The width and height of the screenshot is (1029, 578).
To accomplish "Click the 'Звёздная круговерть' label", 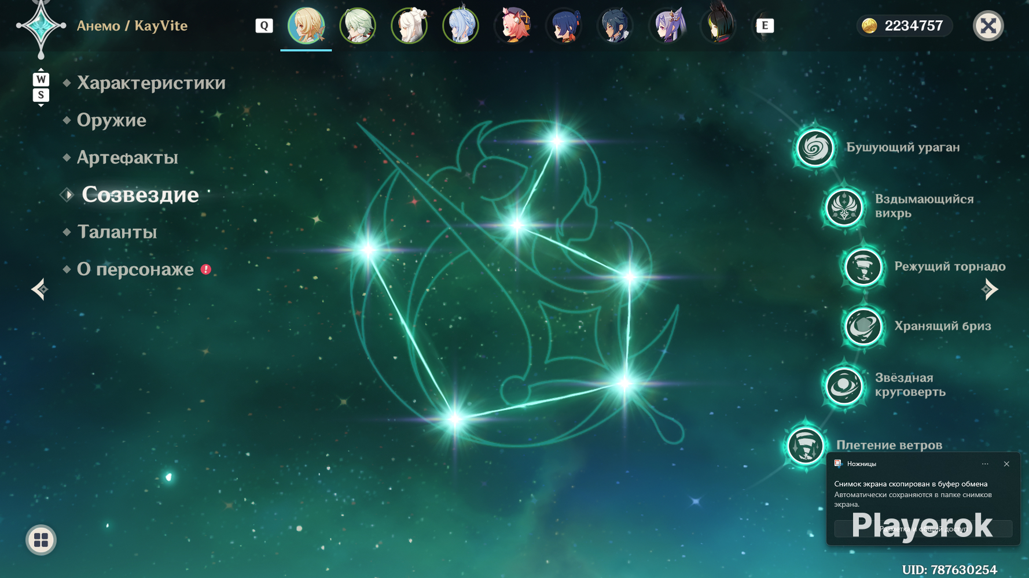I will pyautogui.click(x=910, y=385).
